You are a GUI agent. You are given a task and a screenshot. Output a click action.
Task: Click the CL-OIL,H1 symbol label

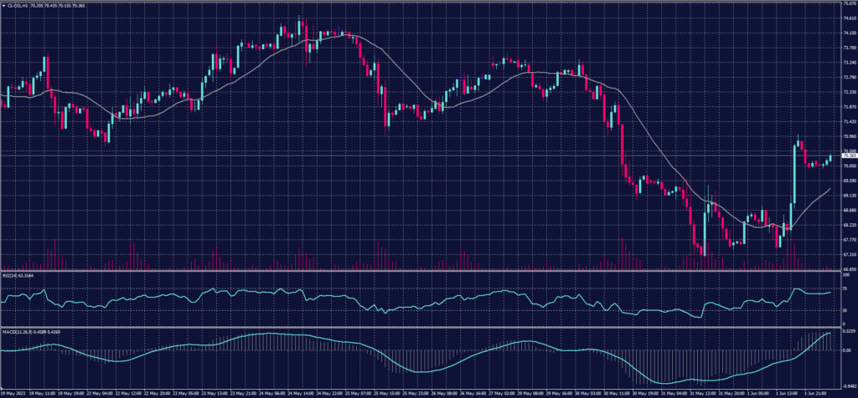pos(17,4)
